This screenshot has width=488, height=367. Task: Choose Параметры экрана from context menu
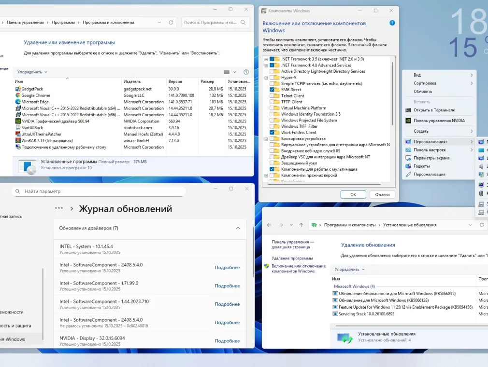431,158
